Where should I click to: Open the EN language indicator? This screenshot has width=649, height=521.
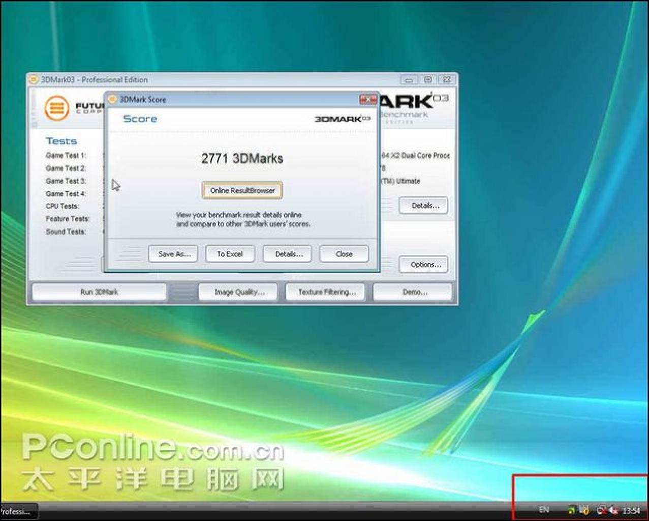[x=544, y=509]
